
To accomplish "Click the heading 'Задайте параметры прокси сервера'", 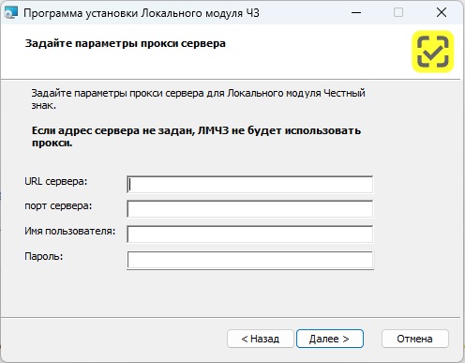I will (x=126, y=43).
